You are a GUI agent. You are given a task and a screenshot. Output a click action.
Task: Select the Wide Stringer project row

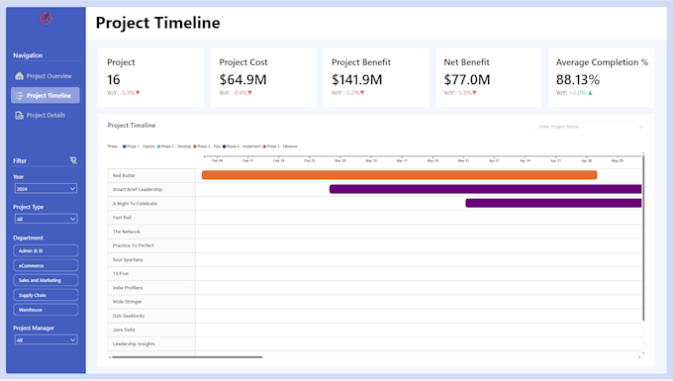151,302
